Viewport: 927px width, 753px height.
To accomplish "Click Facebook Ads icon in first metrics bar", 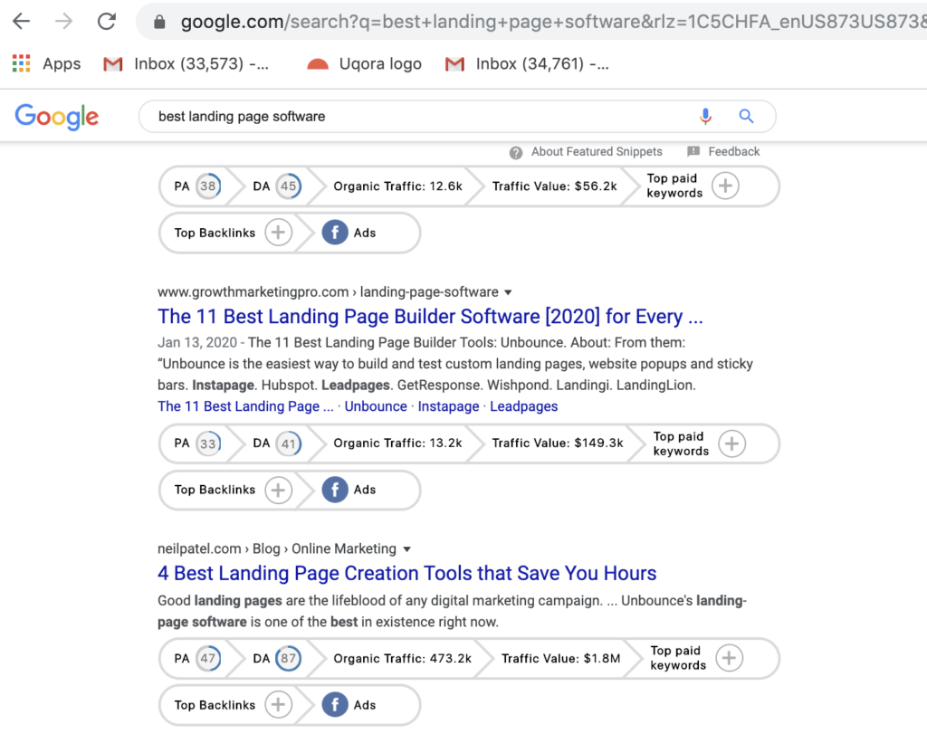I will coord(335,233).
